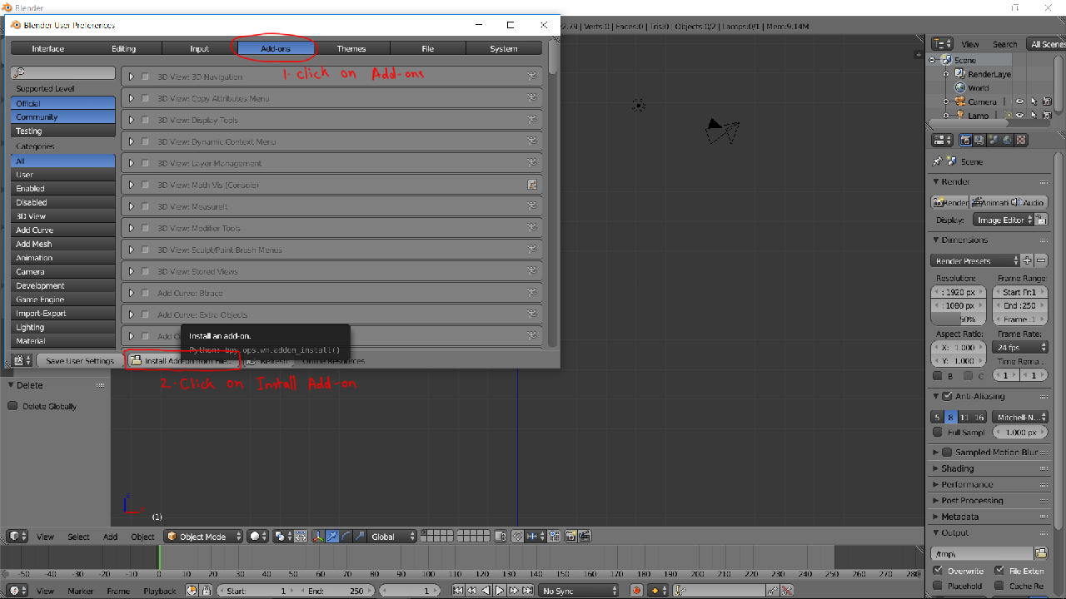Enable Sampled Motion Blur checkbox
The height and width of the screenshot is (599, 1066).
tap(947, 453)
